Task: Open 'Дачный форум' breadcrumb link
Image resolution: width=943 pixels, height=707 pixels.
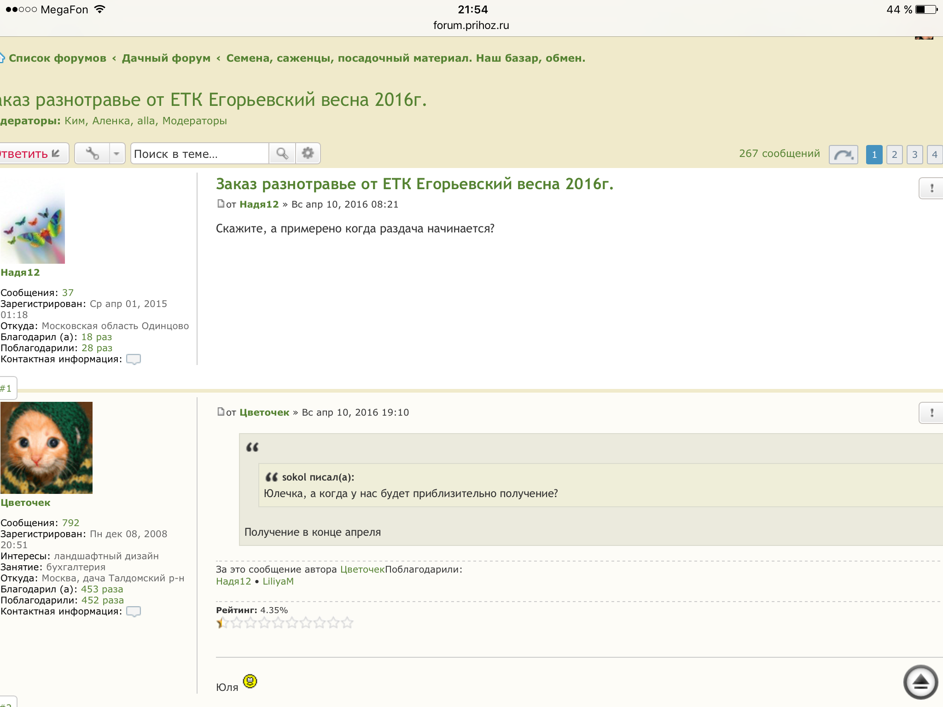Action: click(x=166, y=58)
